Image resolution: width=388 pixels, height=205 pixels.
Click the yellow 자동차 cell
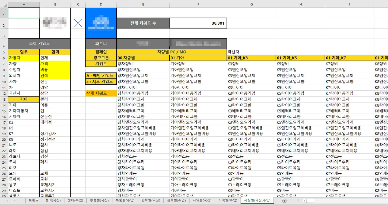click(x=24, y=58)
